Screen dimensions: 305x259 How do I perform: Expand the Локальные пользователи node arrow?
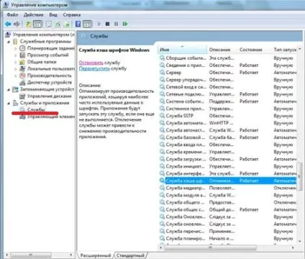[x=16, y=69]
